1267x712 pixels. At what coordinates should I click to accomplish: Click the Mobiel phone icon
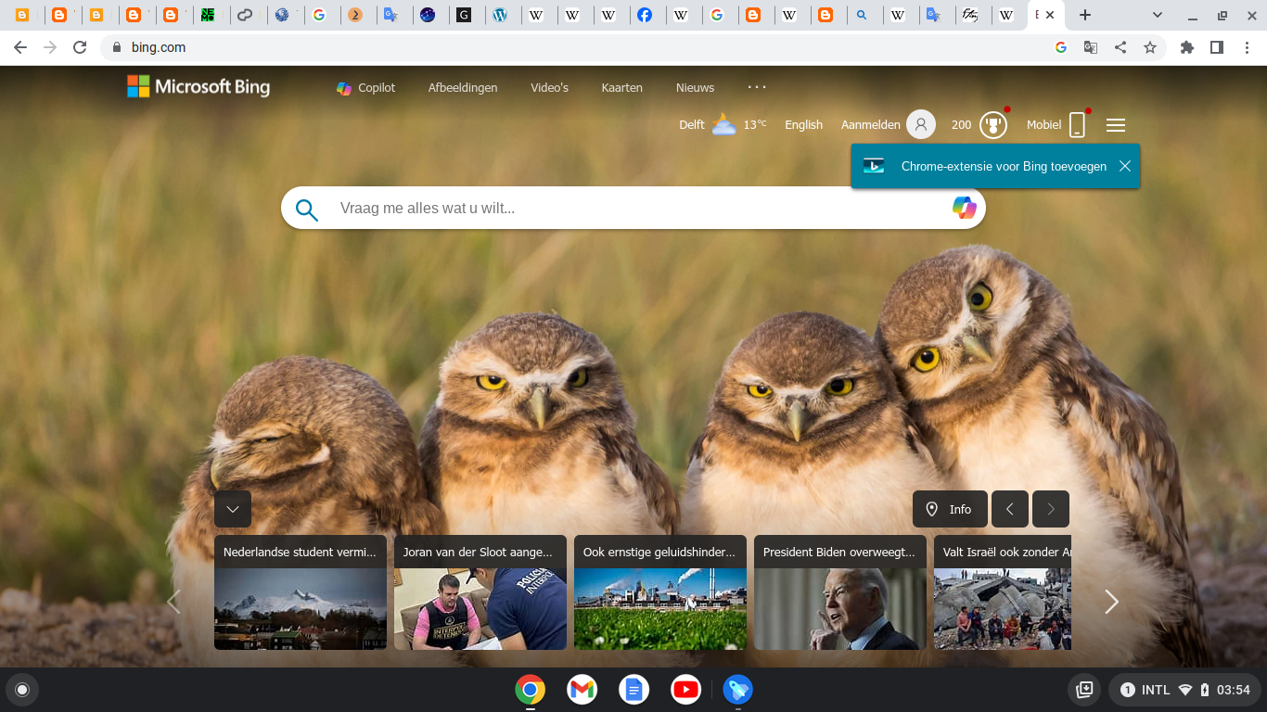pyautogui.click(x=1077, y=124)
